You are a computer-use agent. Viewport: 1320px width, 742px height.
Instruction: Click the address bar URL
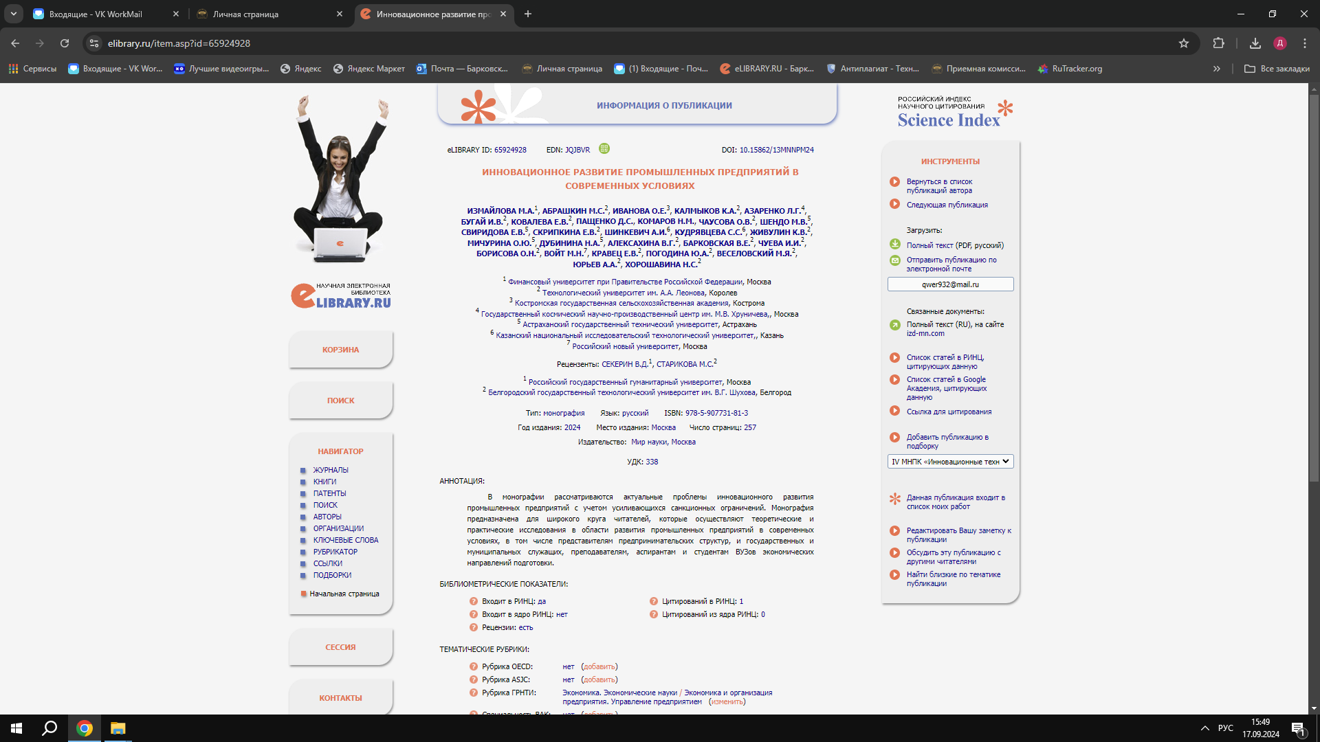[x=179, y=43]
